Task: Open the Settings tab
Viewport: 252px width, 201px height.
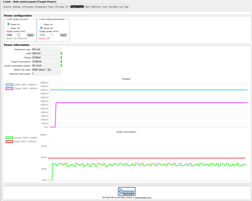Action: click(16, 7)
